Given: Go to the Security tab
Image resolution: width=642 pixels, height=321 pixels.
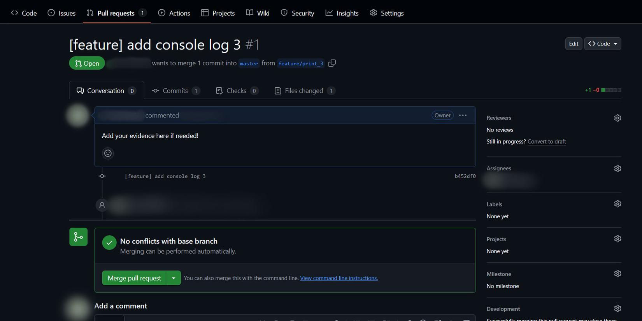Looking at the screenshot, I should pyautogui.click(x=297, y=13).
